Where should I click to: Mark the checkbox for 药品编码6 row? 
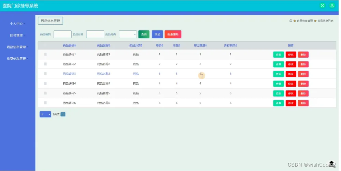[45, 103]
